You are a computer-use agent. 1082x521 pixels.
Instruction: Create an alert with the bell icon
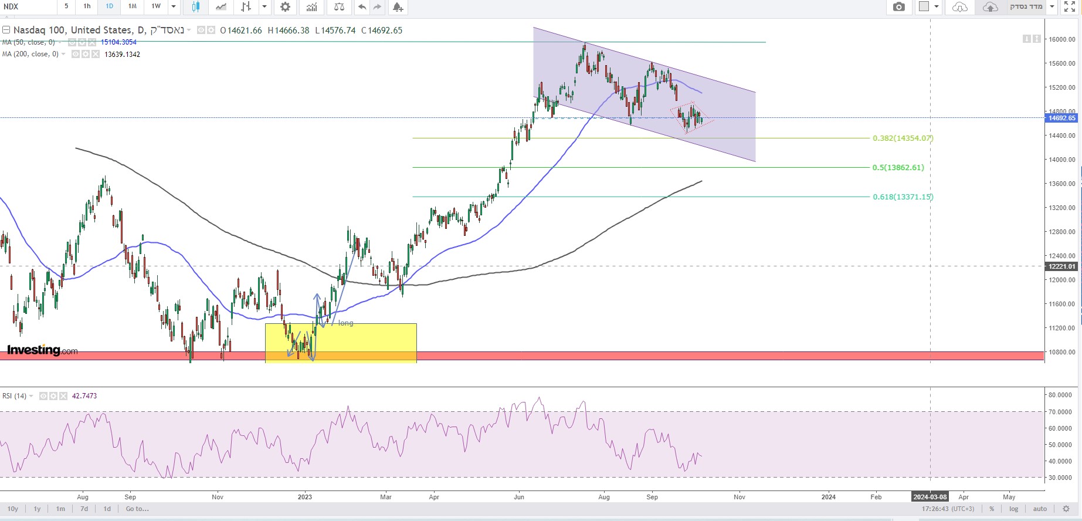[x=398, y=6]
